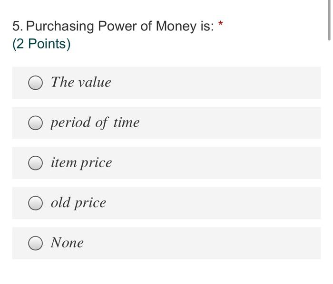Click the 'Purchasing Power of Money is:' heading
Screen dimensions: 333x284
pyautogui.click(x=120, y=26)
